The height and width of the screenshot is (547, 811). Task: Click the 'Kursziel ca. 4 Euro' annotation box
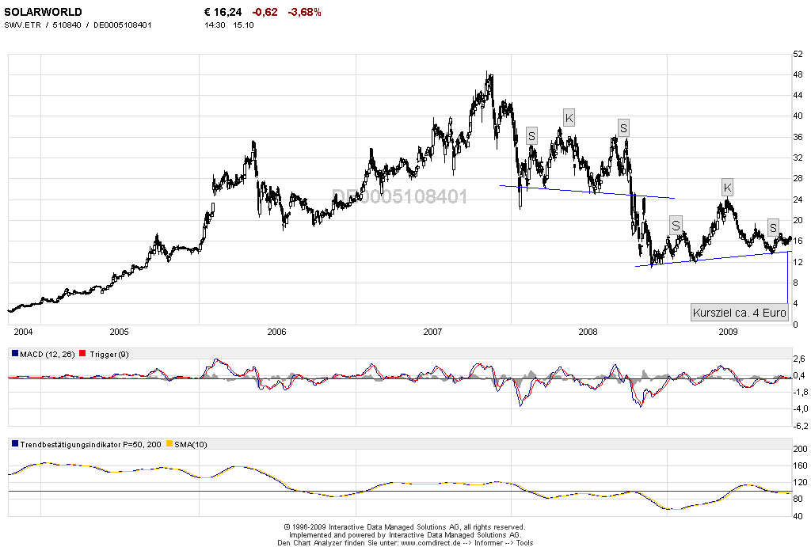(740, 313)
